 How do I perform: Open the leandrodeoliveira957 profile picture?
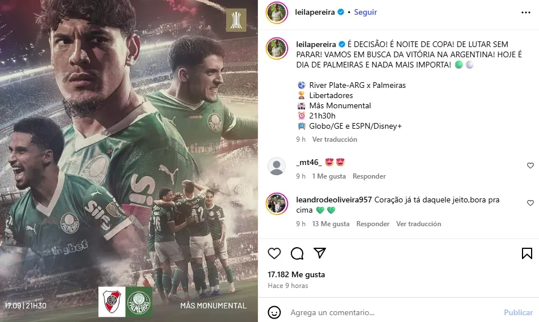[x=277, y=204]
